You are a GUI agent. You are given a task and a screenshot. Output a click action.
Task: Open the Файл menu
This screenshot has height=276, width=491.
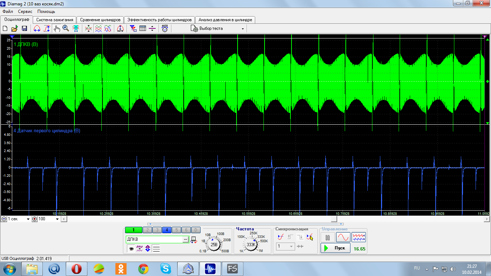click(8, 11)
